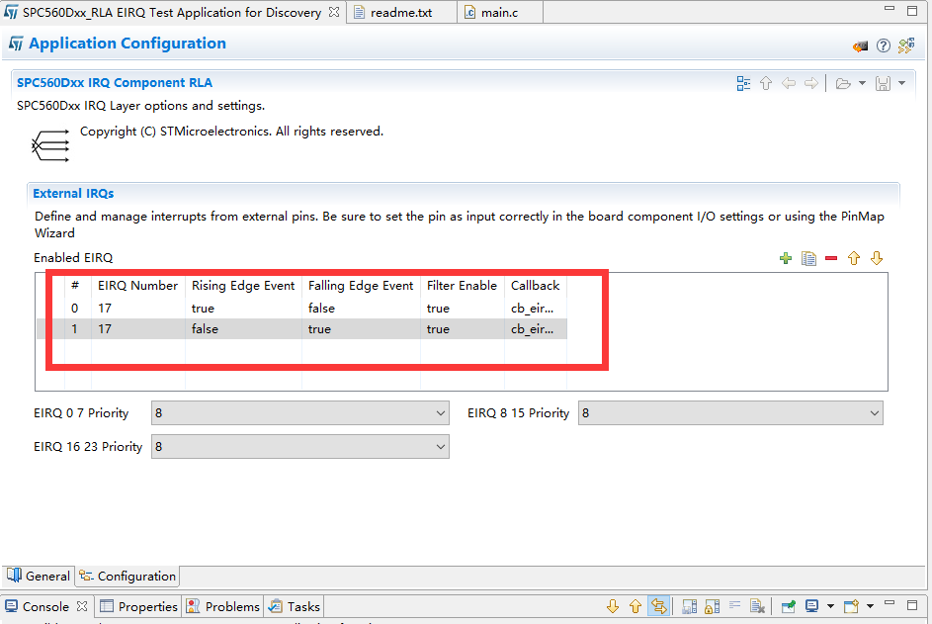The width and height of the screenshot is (932, 624).
Task: Add a new EIRQ entry with the green plus
Action: pyautogui.click(x=785, y=258)
